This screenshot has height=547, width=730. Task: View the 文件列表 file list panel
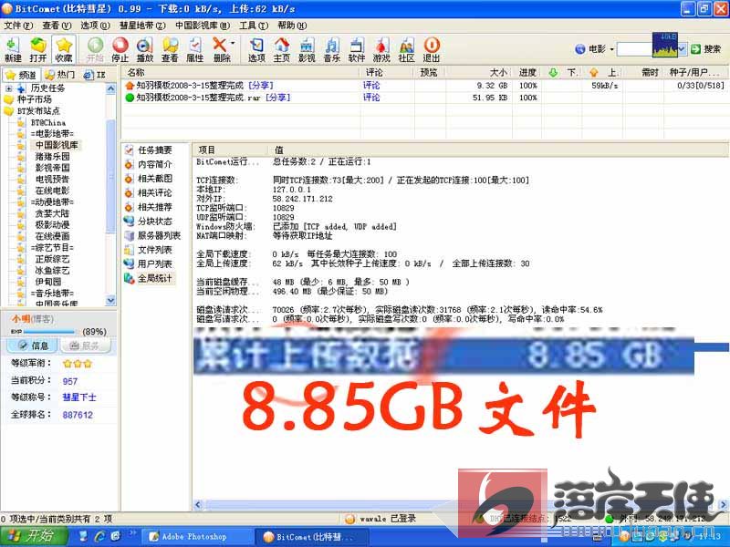pos(149,250)
